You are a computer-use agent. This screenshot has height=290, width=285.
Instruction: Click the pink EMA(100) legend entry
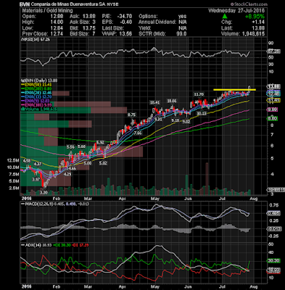tap(36, 105)
